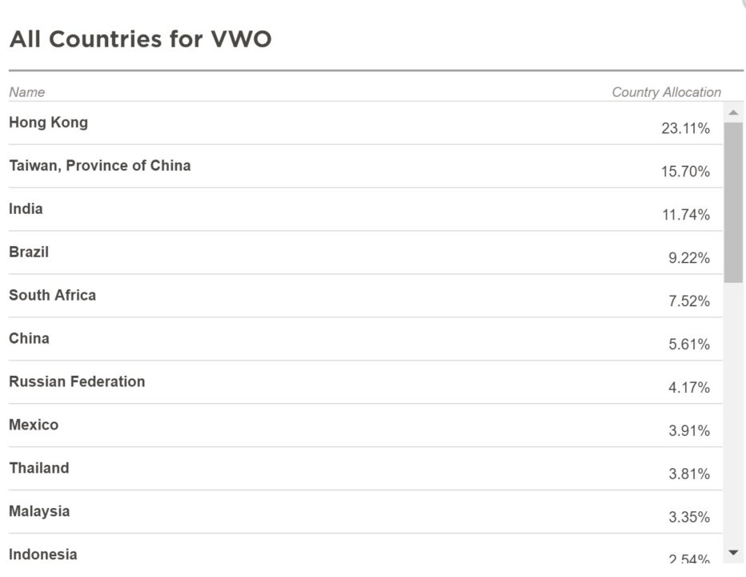The height and width of the screenshot is (577, 746).
Task: Click the 15.70% allocation value
Action: [x=685, y=171]
